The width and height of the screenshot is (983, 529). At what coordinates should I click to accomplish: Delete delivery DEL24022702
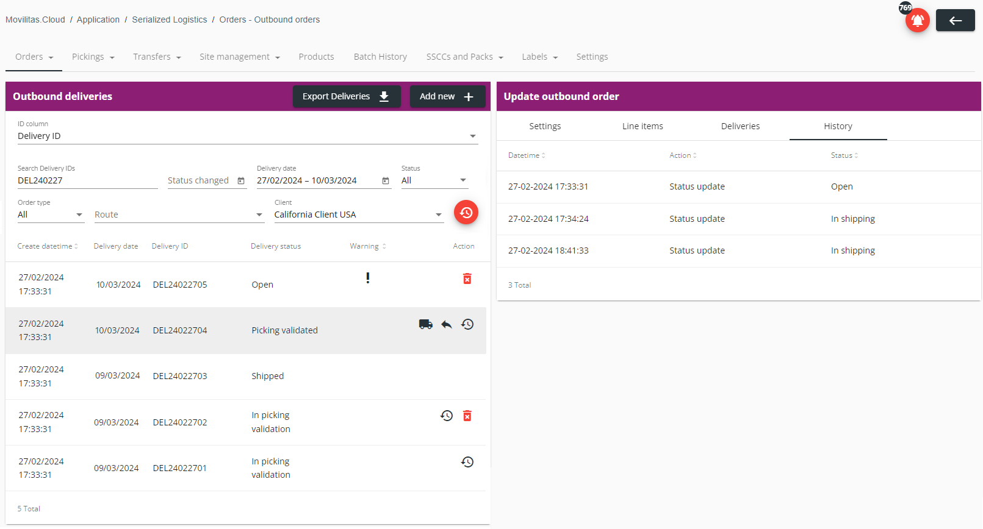pyautogui.click(x=467, y=416)
